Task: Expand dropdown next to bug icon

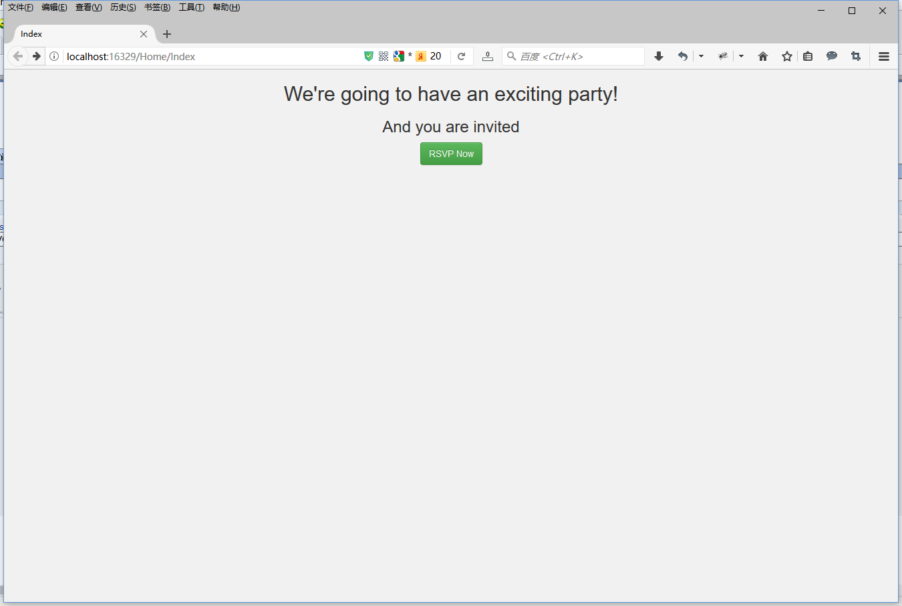Action: (741, 56)
